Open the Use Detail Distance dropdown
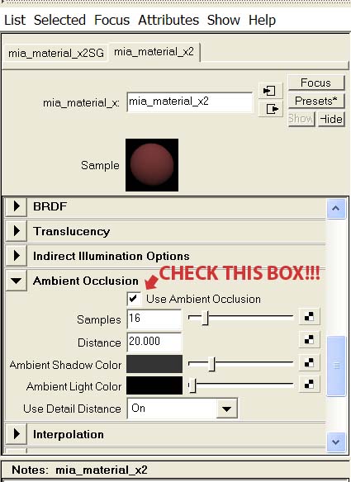This screenshot has width=351, height=482. pos(183,409)
